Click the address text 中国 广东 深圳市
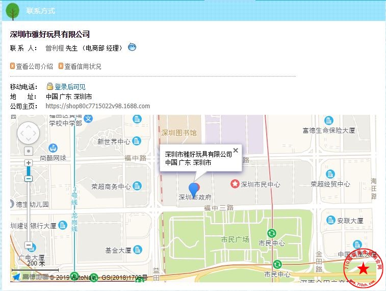This screenshot has width=386, height=291. tap(69, 96)
